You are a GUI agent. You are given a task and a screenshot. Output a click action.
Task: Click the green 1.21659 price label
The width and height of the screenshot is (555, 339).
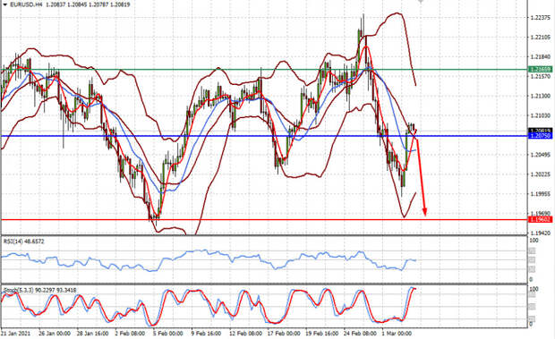(540, 69)
